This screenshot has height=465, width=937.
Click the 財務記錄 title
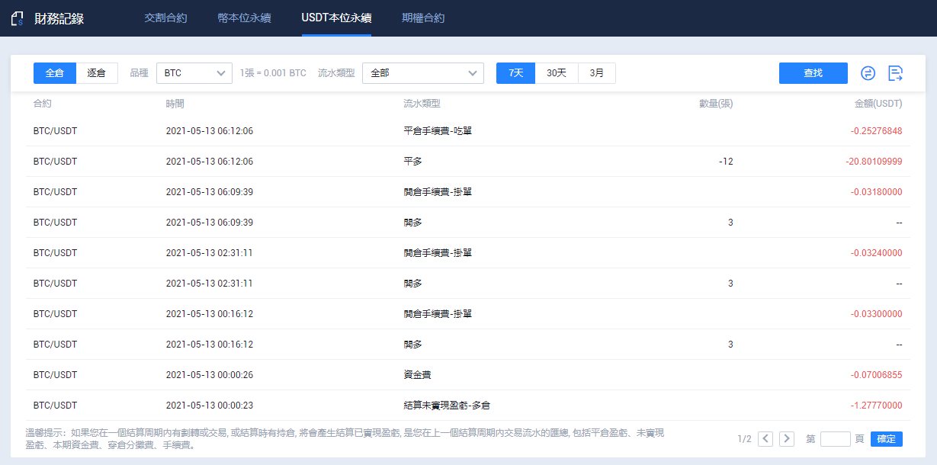coord(59,19)
